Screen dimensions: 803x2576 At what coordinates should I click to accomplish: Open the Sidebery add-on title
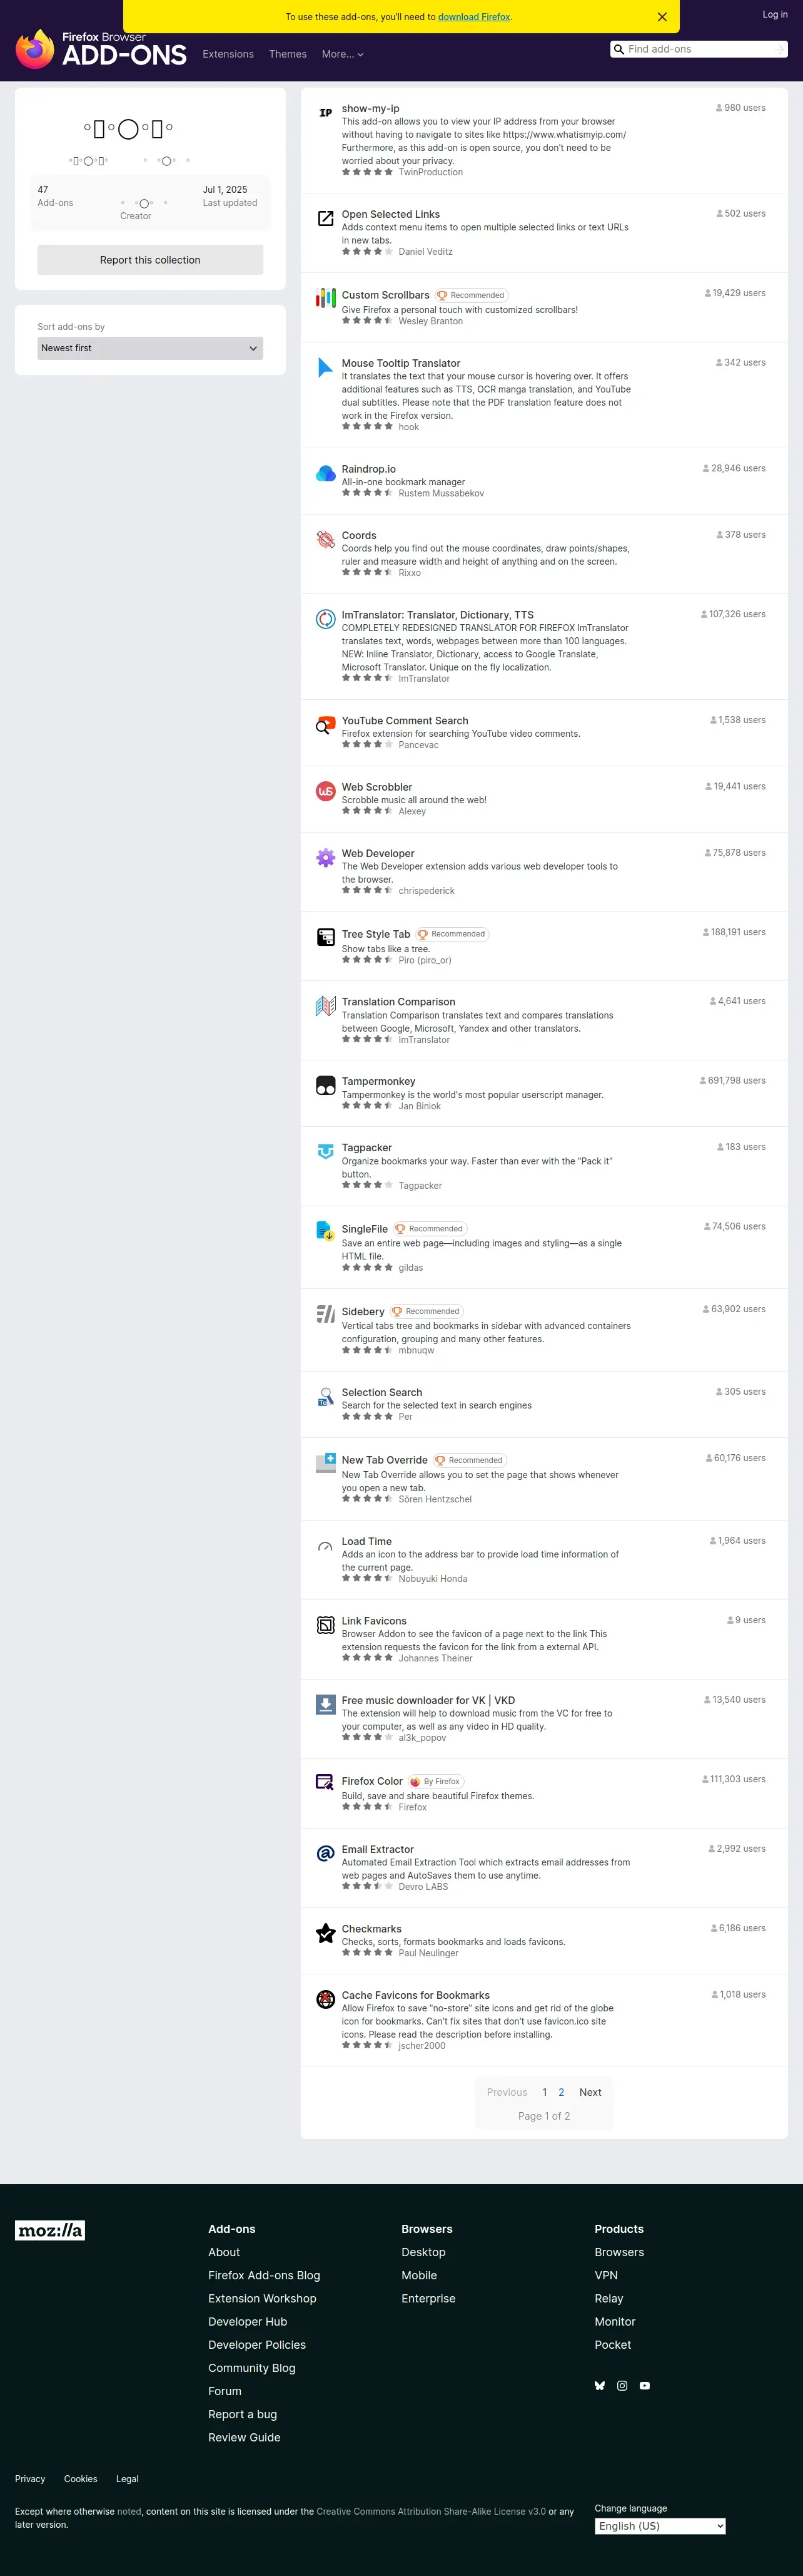point(363,1312)
